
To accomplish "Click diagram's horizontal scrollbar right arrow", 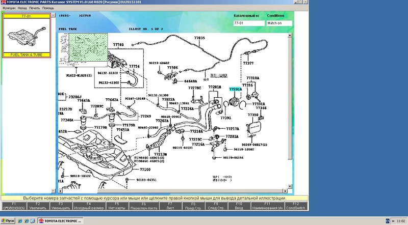I will (x=285, y=191).
